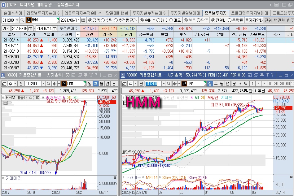Select the 금액 radio button
This screenshot has width=294, height=196.
tap(90, 20)
